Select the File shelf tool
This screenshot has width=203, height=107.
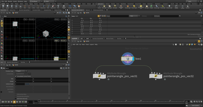[79, 7]
